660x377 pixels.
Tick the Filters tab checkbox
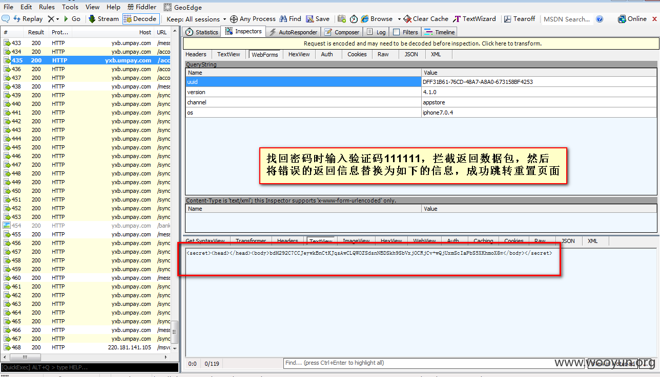coord(397,32)
